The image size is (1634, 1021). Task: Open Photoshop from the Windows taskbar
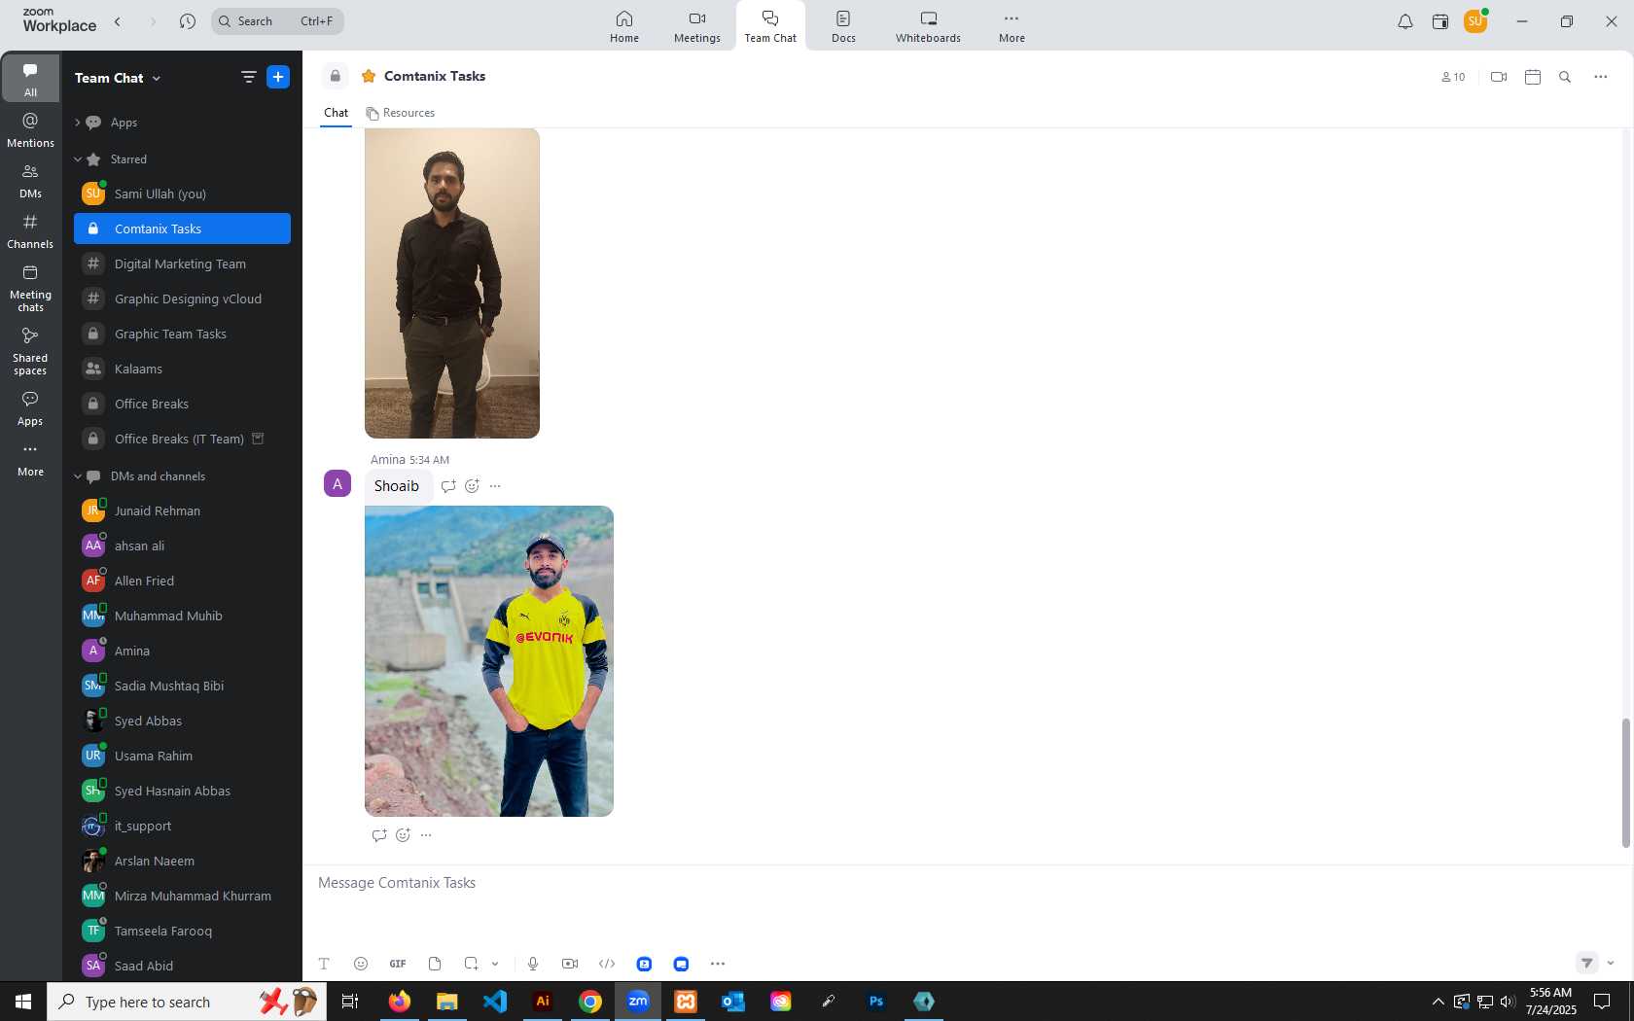[x=876, y=1002]
